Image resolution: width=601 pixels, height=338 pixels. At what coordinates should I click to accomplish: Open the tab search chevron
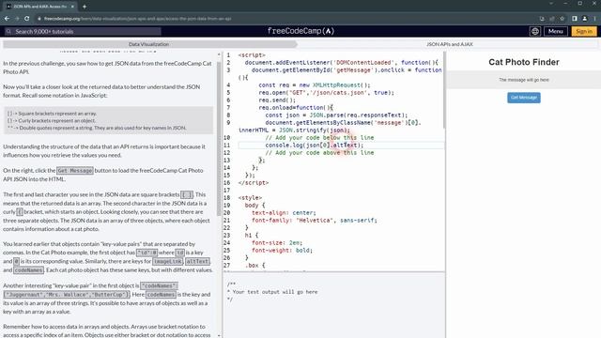tap(551, 4)
